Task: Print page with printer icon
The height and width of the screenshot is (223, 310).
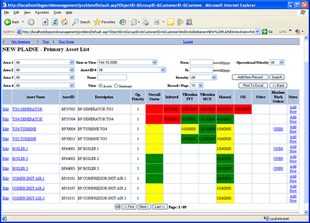Action: (x=146, y=22)
